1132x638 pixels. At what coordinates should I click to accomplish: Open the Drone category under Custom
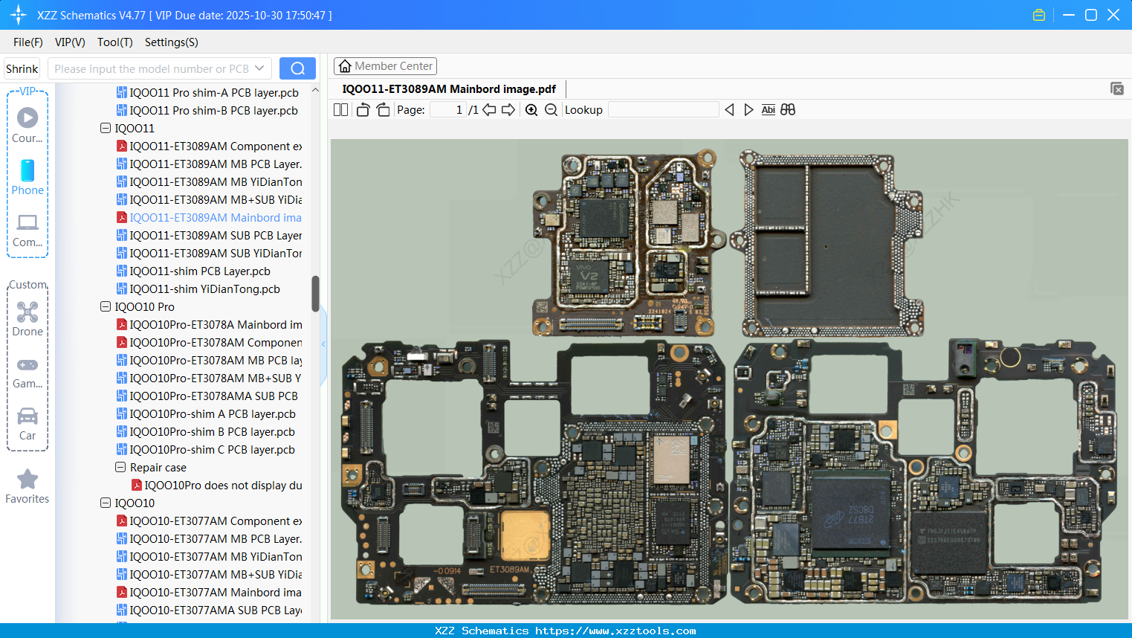tap(28, 318)
